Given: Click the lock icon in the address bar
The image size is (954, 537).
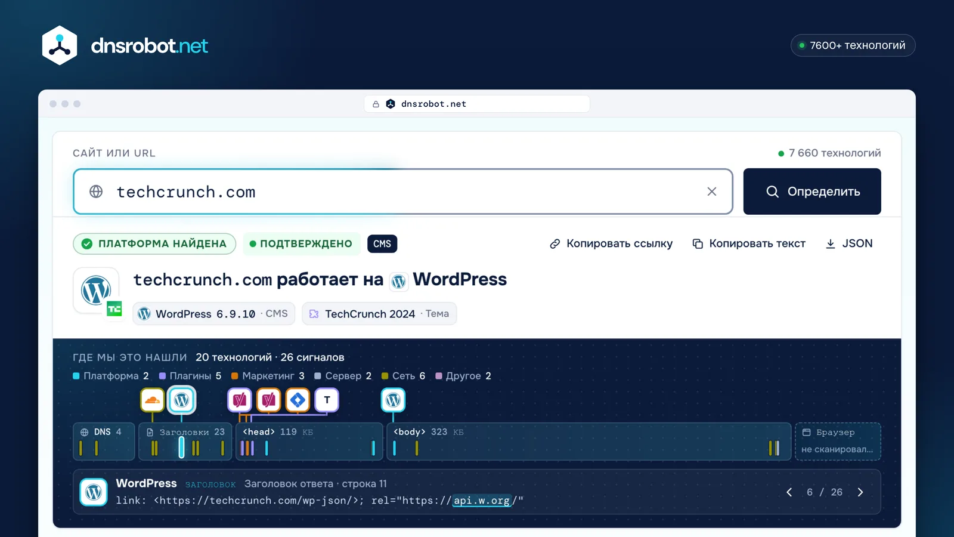Looking at the screenshot, I should [376, 104].
